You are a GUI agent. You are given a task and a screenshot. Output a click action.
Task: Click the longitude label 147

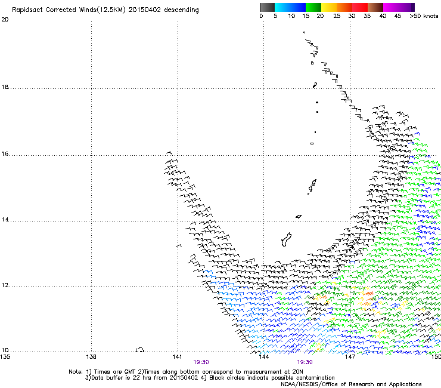(350, 357)
